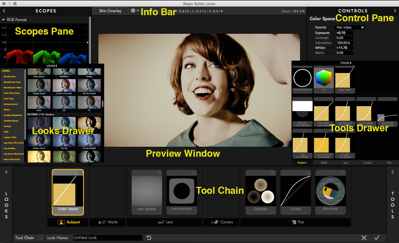
Task: Collapse the Controls pane with right chevron
Action: coord(395,11)
